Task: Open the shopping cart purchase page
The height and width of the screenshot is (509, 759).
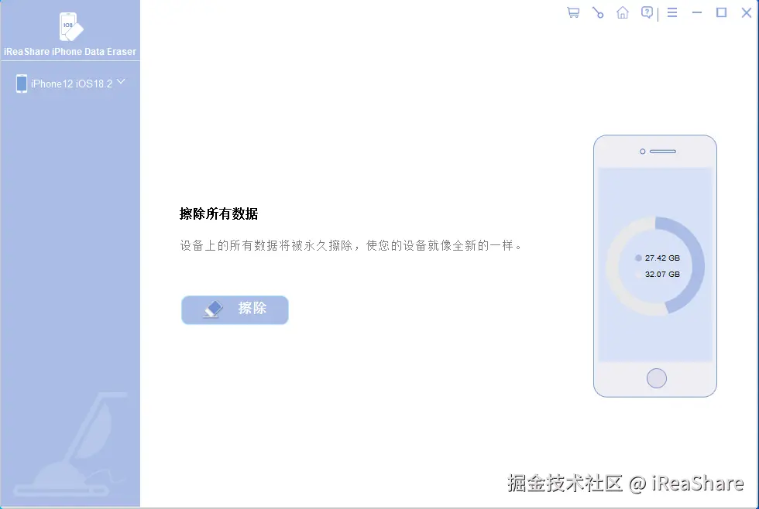Action: point(572,12)
